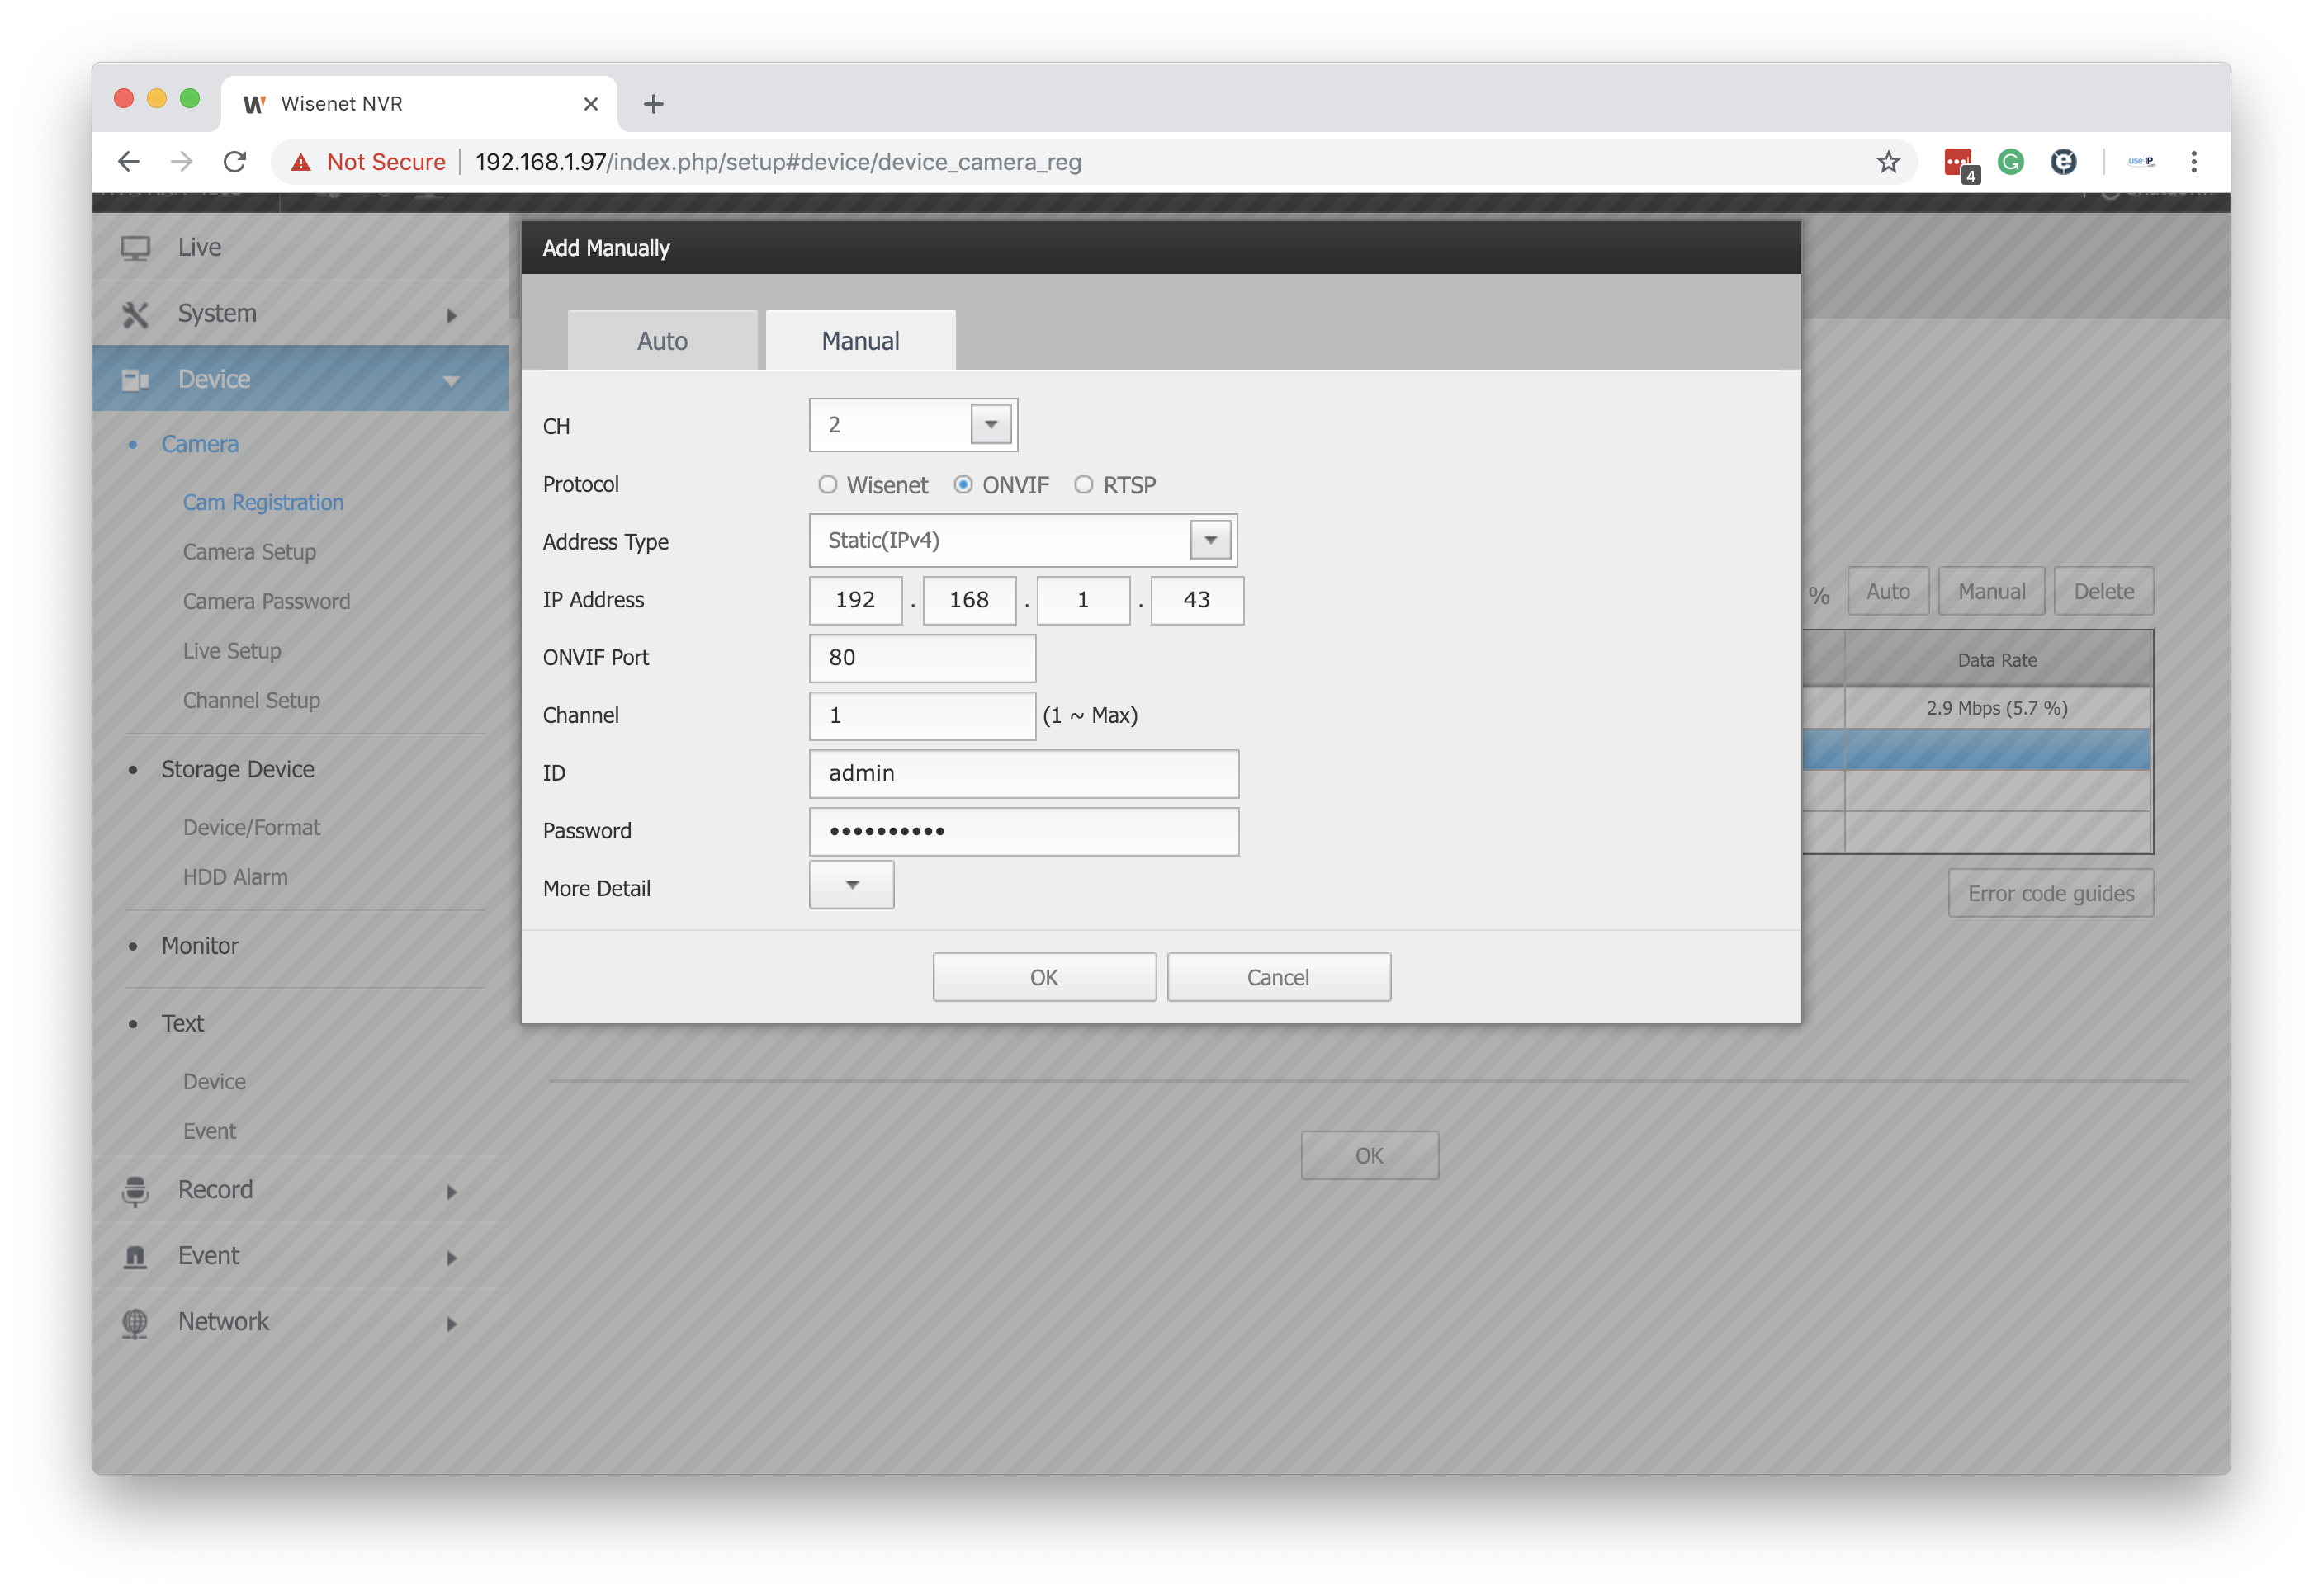Screen dimensions: 2323x1596
Task: Open Camera Setup in sidebar menu
Action: pos(249,552)
